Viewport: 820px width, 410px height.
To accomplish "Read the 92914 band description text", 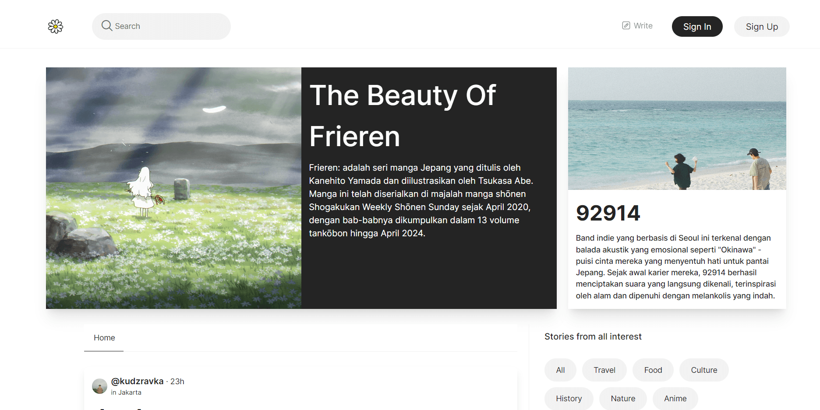I will click(x=676, y=267).
